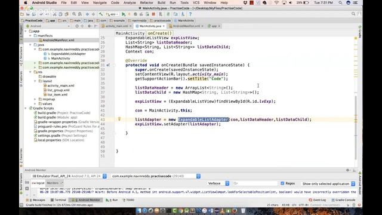Switch to the app editor tab
382x215 pixels.
pos(214,26)
